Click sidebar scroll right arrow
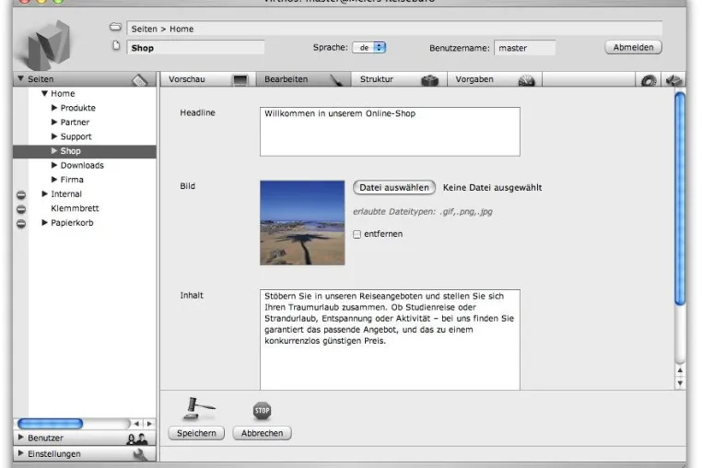Viewport: 702px width, 468px height. (x=149, y=423)
